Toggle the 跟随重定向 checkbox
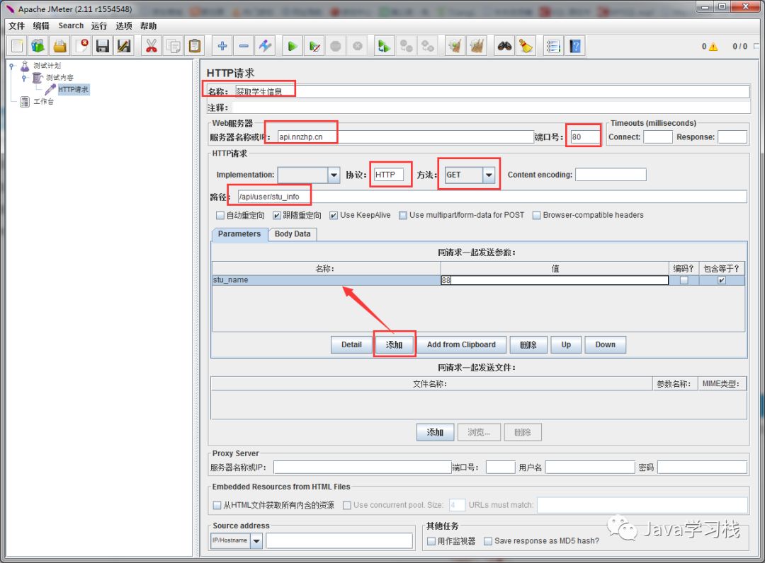Screen dimensions: 765x563 click(277, 215)
